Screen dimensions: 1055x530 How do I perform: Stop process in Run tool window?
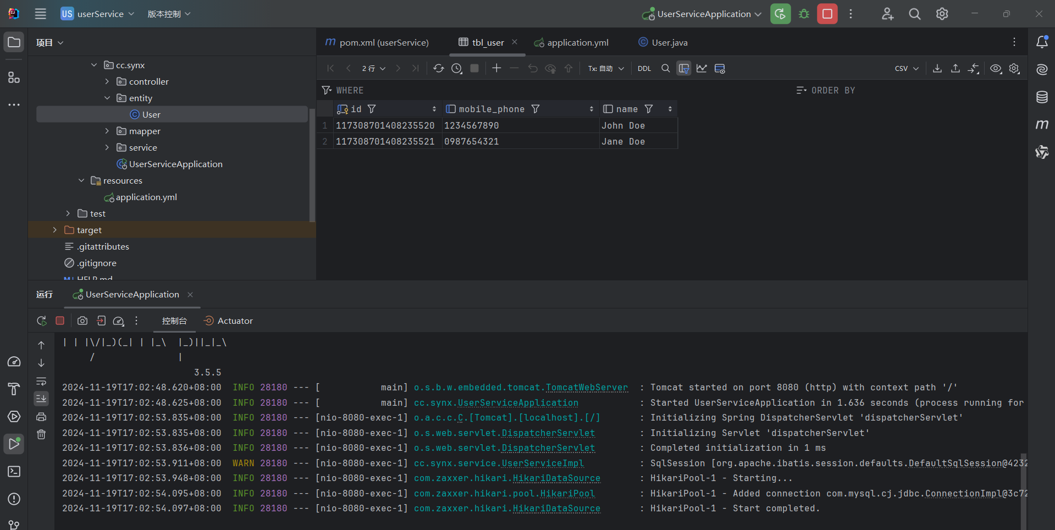(60, 321)
